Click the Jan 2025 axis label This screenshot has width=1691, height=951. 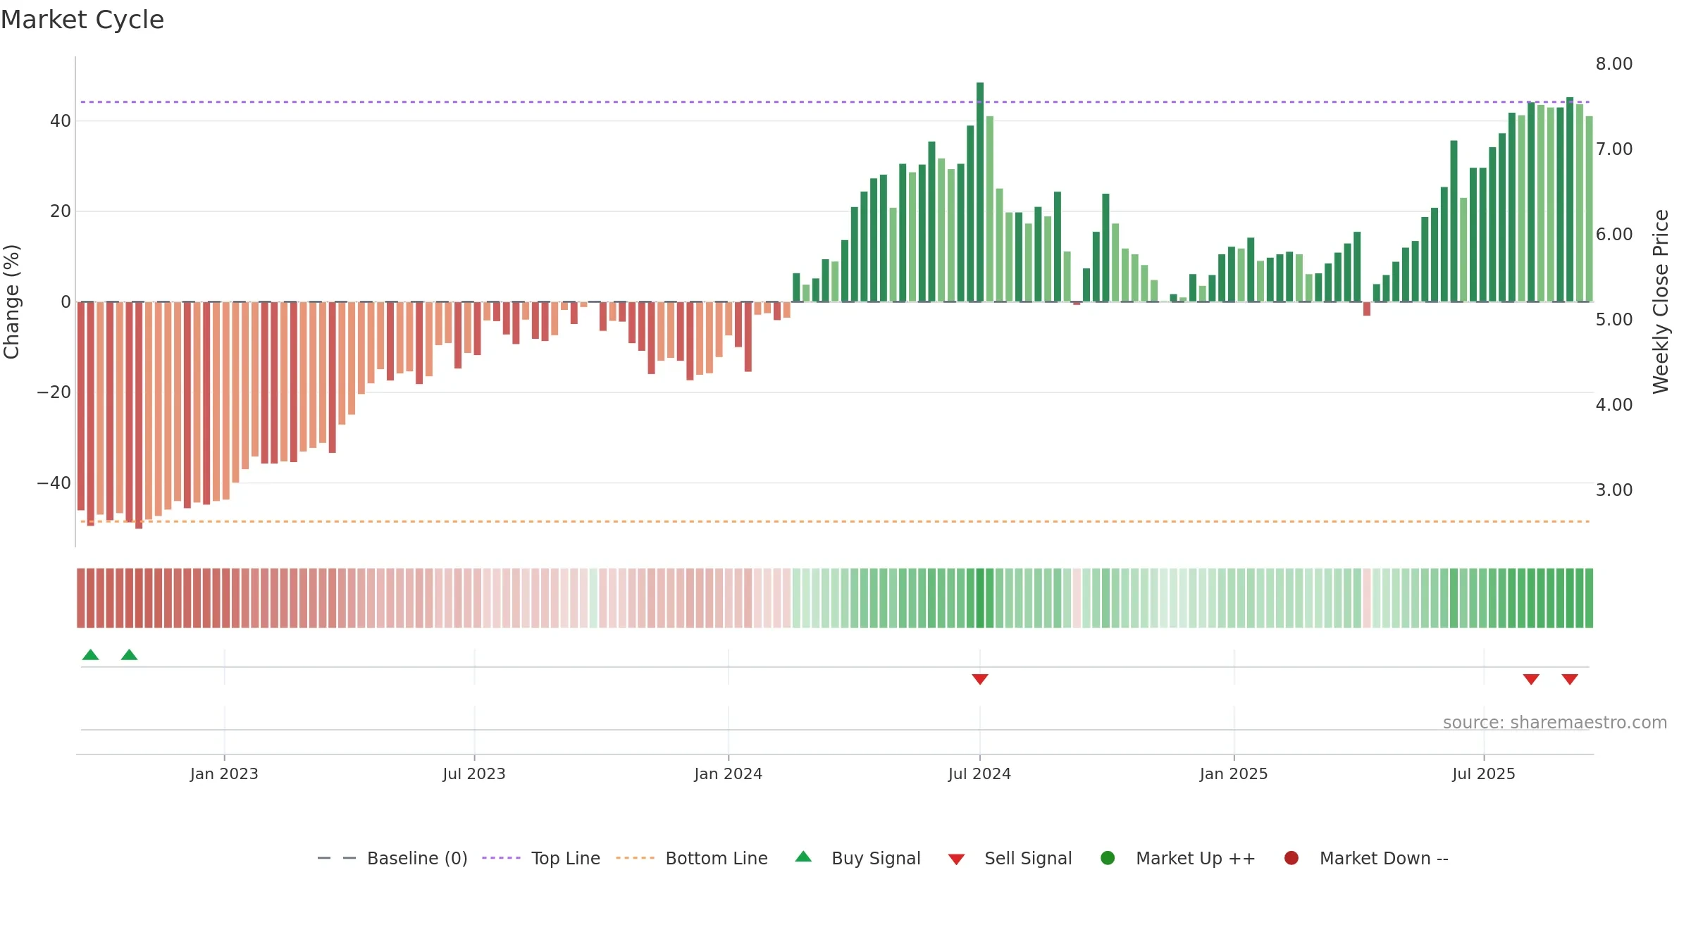[x=1234, y=773]
